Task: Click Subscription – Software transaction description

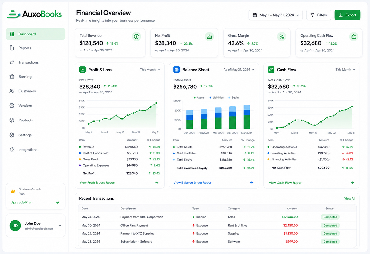Action: tap(136, 242)
